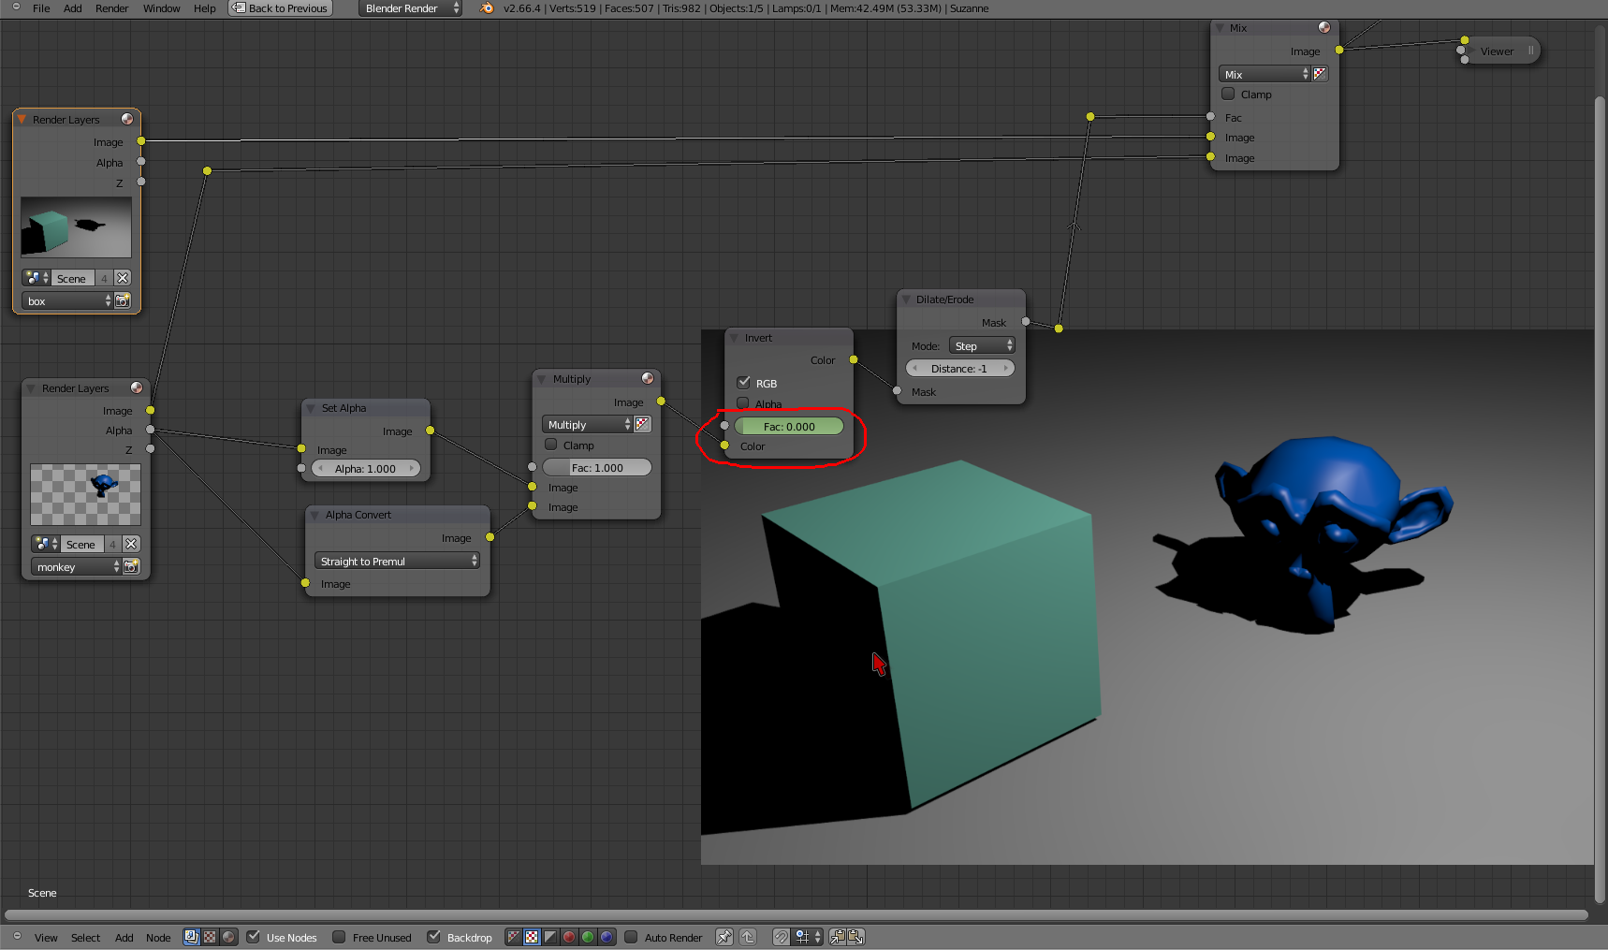
Task: Show red channel backdrop
Action: [569, 937]
